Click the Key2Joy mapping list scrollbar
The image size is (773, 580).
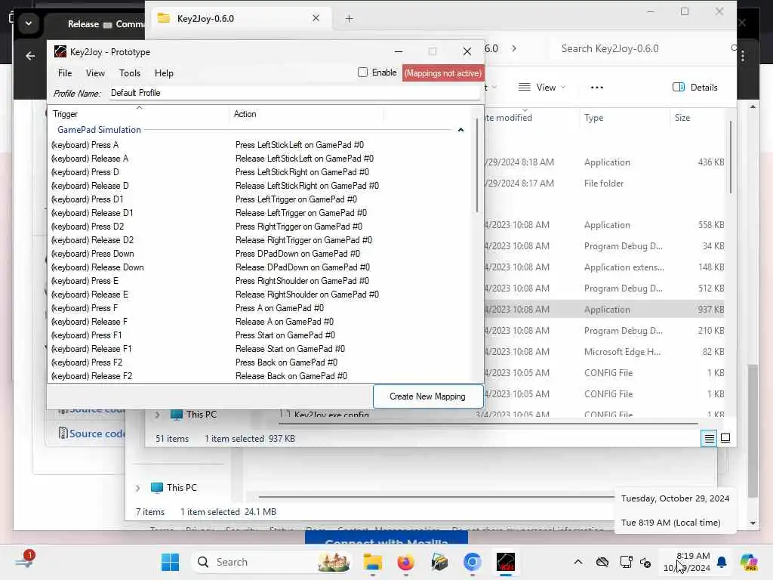(477, 165)
